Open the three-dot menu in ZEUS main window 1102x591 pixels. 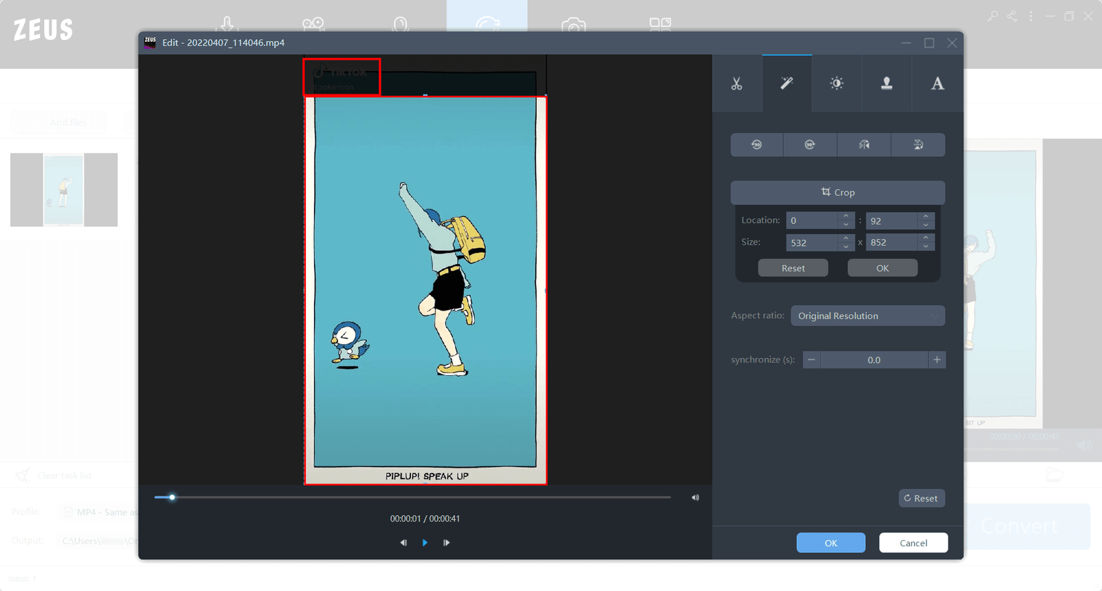tap(1030, 16)
